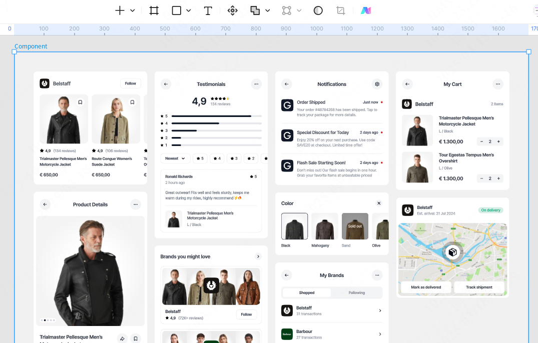This screenshot has width=538, height=343.
Task: Decrease quantity of Tour Egestas overshirt
Action: (x=481, y=178)
